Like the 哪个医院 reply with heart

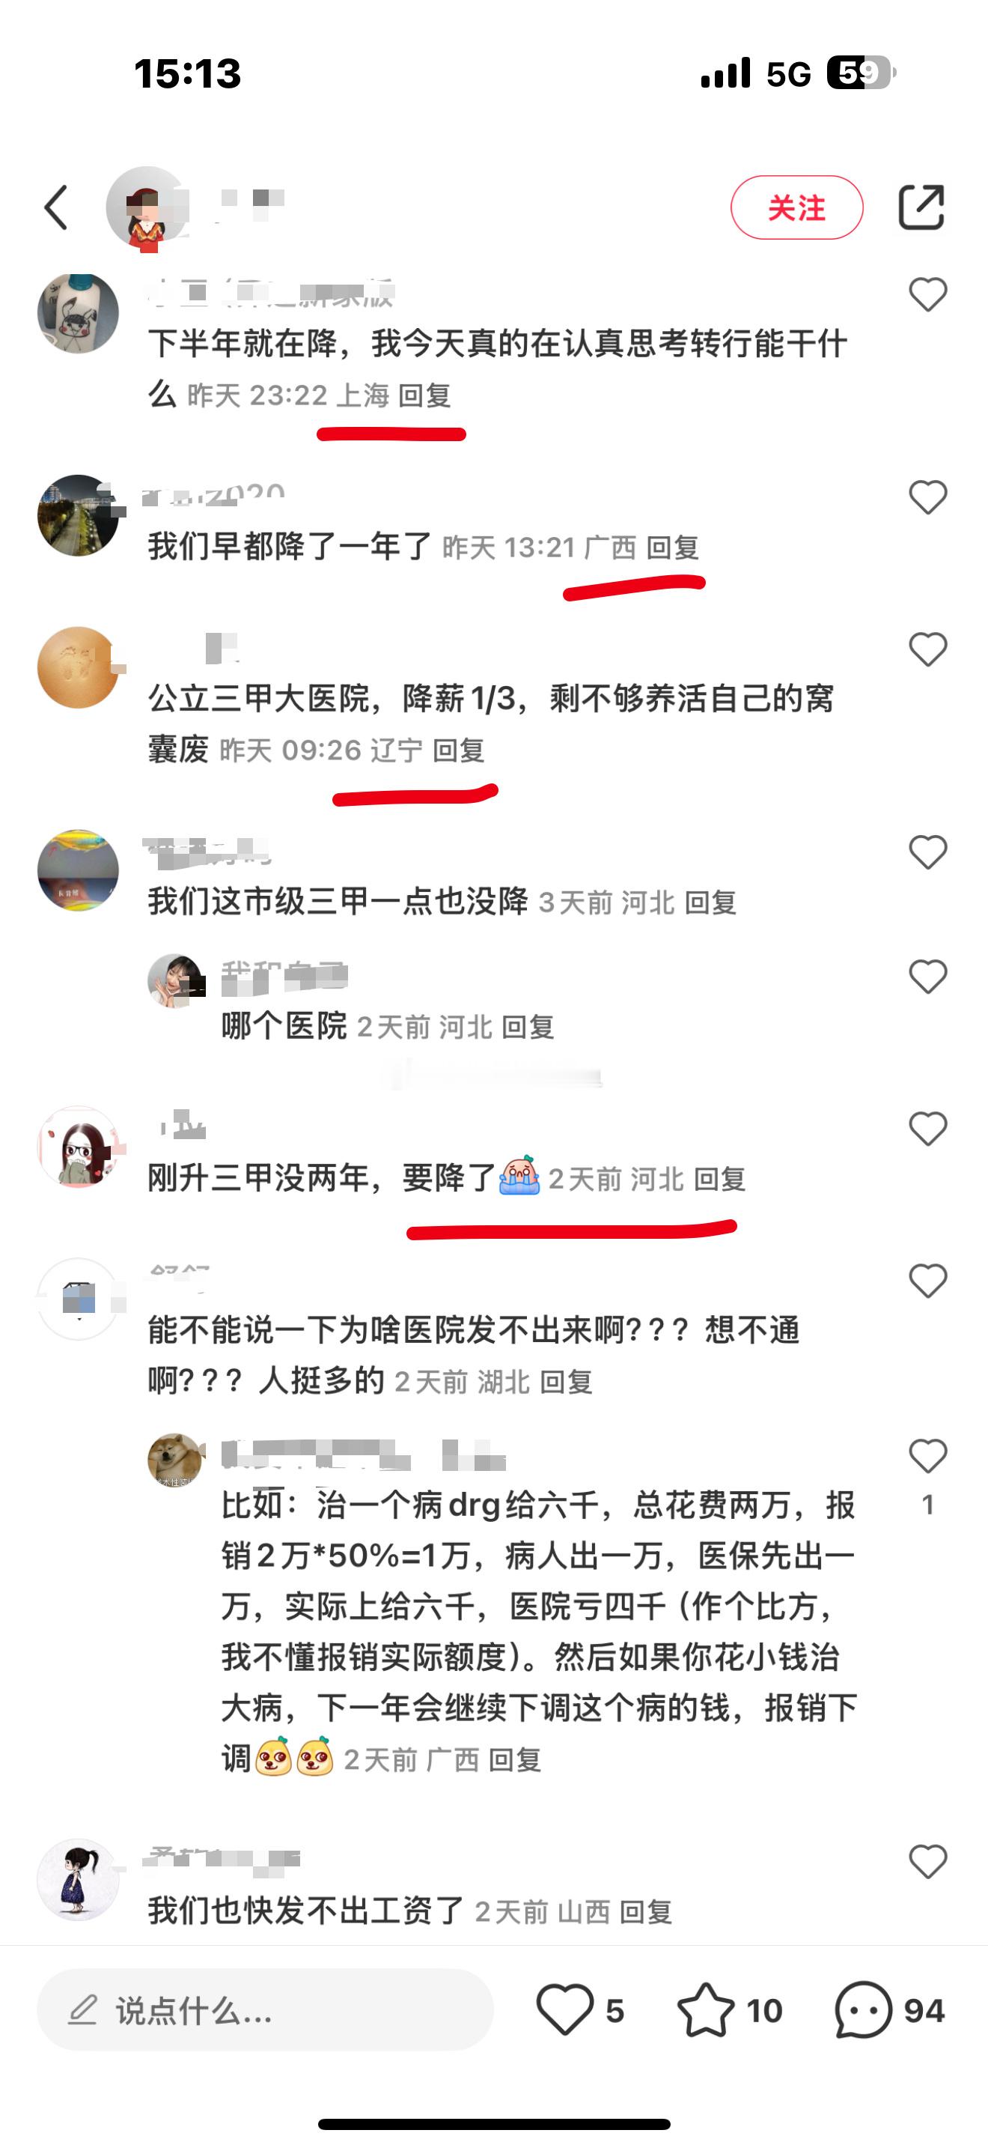[928, 977]
